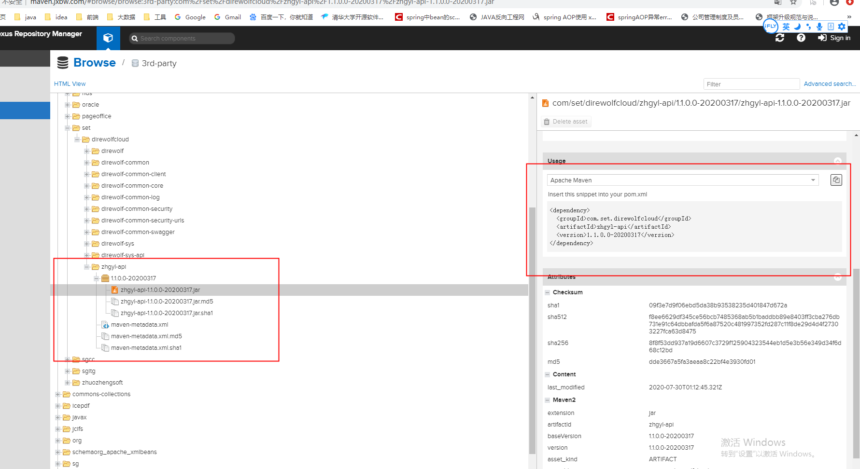
Task: Expand the direwolf-common-core folder node
Action: coord(87,186)
